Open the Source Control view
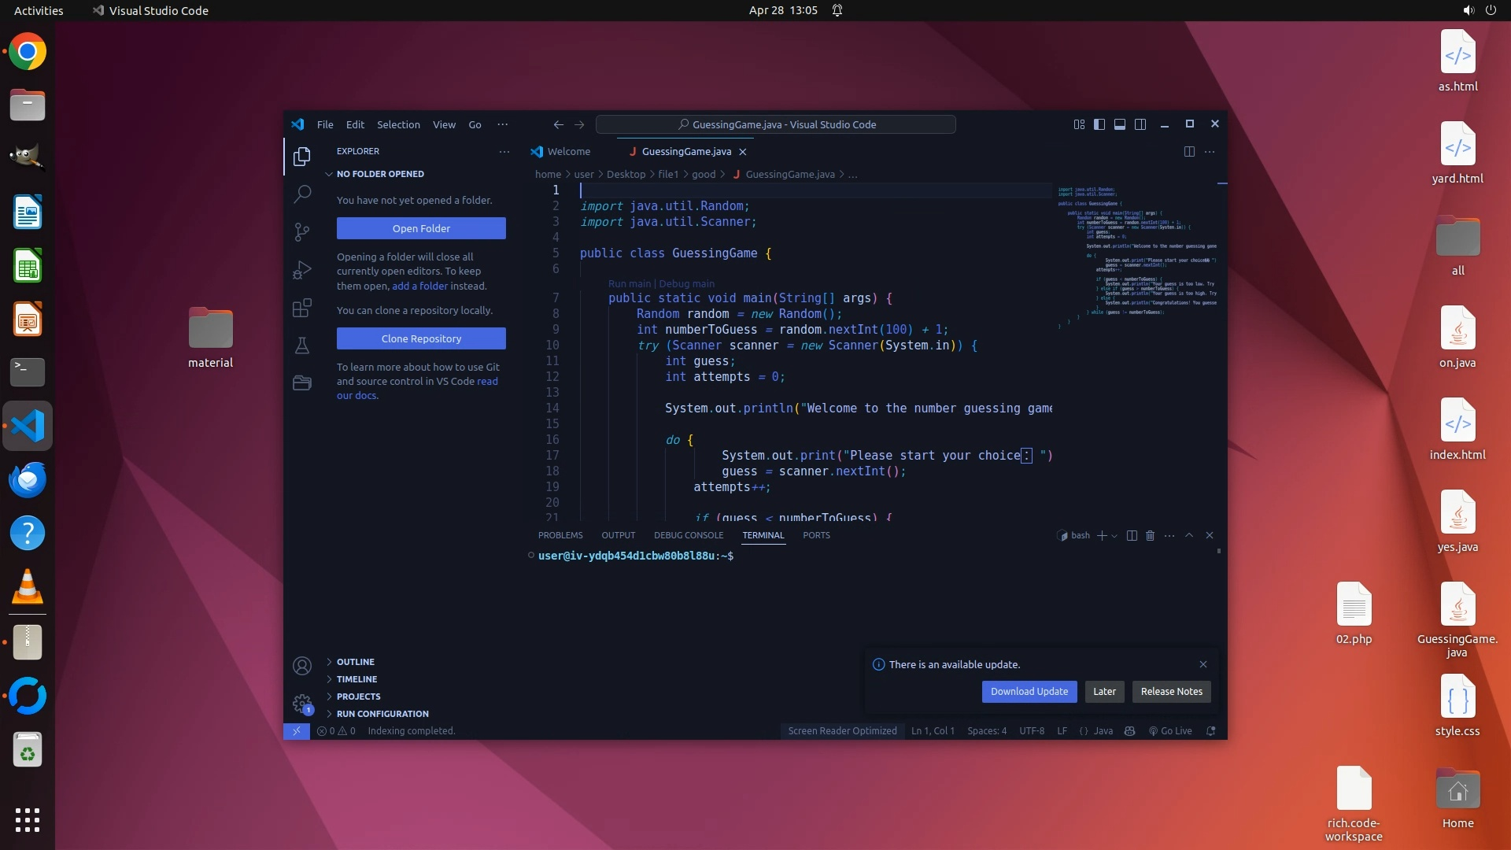This screenshot has width=1511, height=850. pyautogui.click(x=302, y=231)
